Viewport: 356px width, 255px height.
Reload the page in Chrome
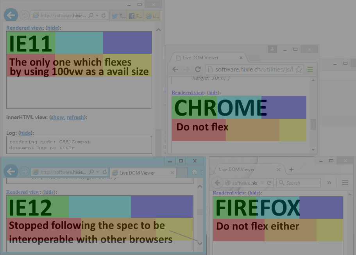(198, 69)
